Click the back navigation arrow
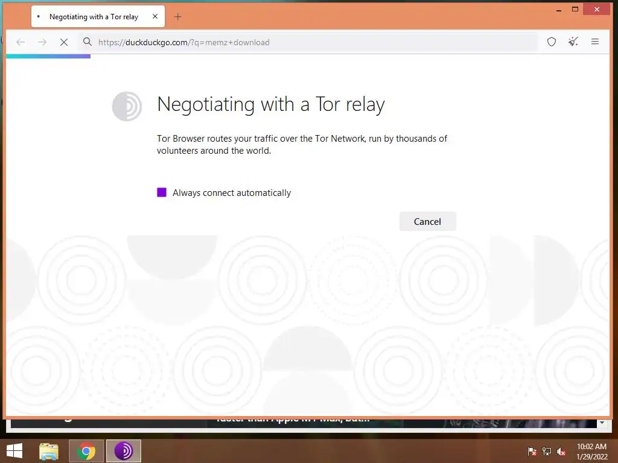618x463 pixels. click(21, 42)
